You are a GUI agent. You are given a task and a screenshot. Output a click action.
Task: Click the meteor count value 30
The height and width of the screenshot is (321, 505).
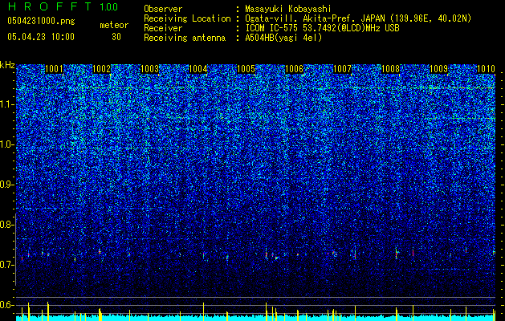click(116, 37)
